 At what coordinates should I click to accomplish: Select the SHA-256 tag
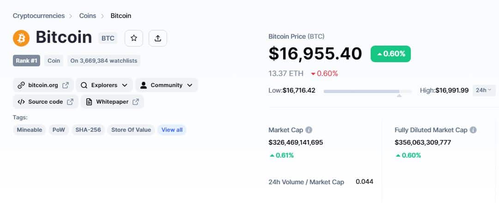(x=88, y=129)
